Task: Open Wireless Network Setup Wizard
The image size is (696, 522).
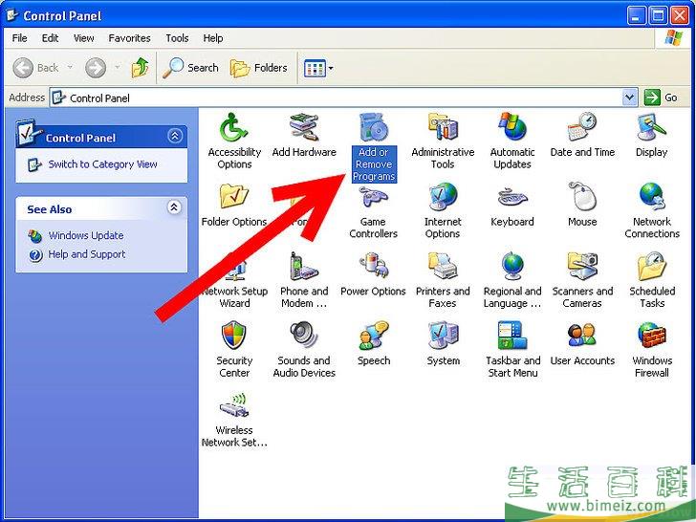Action: click(234, 420)
